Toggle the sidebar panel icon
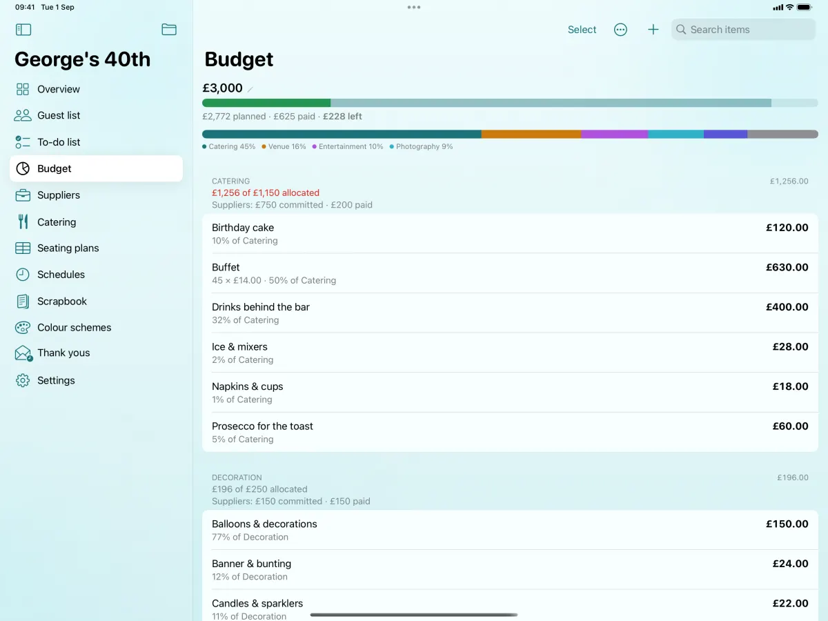This screenshot has height=621, width=828. tap(23, 30)
